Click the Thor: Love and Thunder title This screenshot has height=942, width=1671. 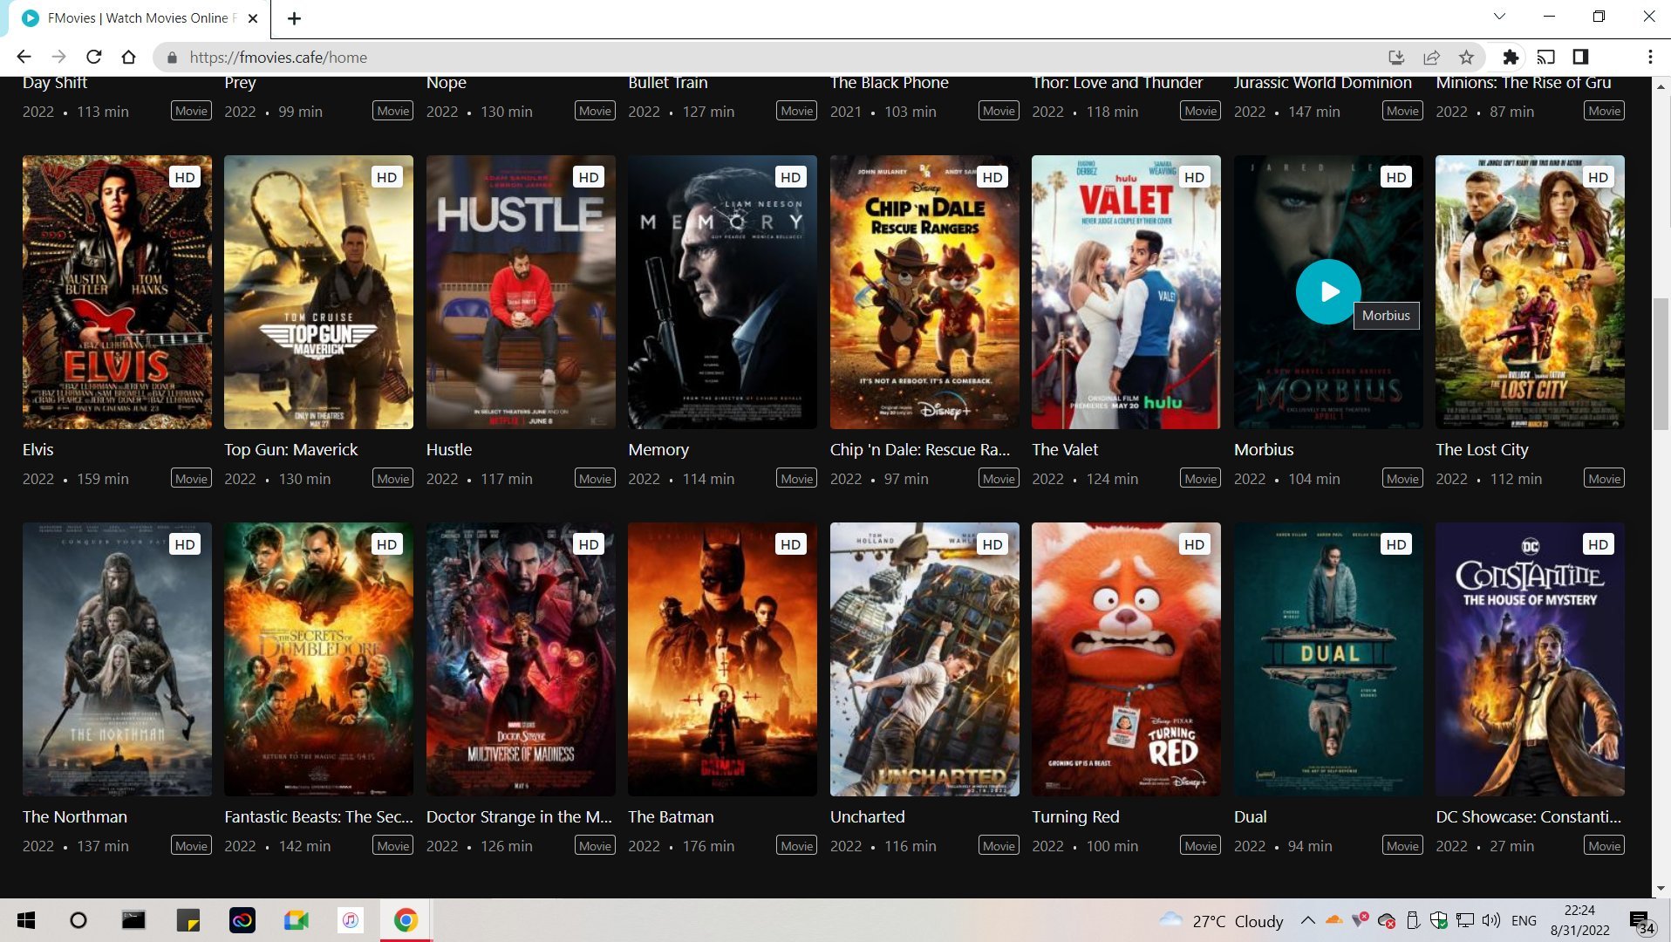pos(1117,83)
